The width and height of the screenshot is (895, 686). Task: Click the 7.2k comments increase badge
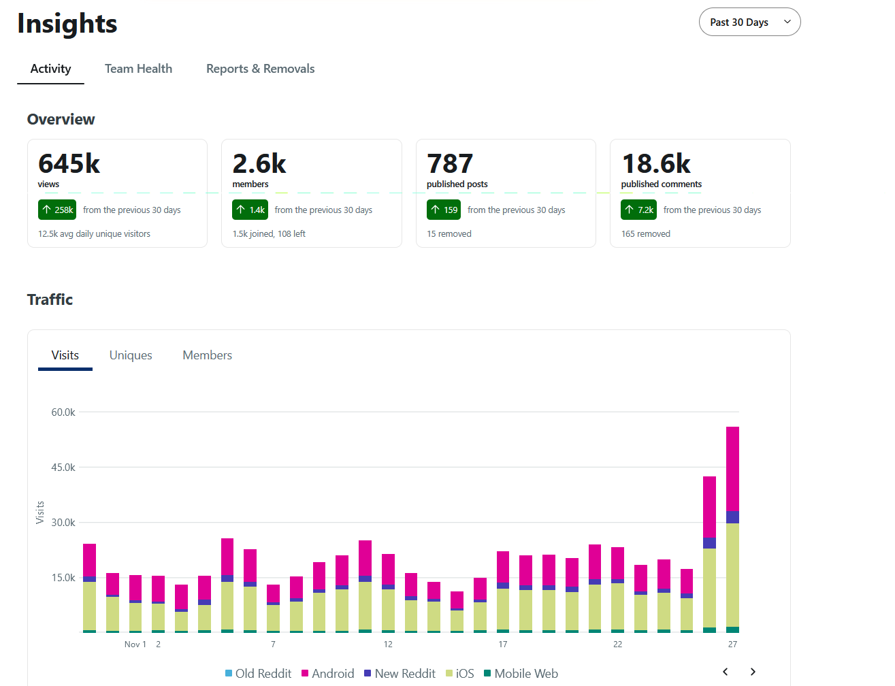(x=638, y=210)
